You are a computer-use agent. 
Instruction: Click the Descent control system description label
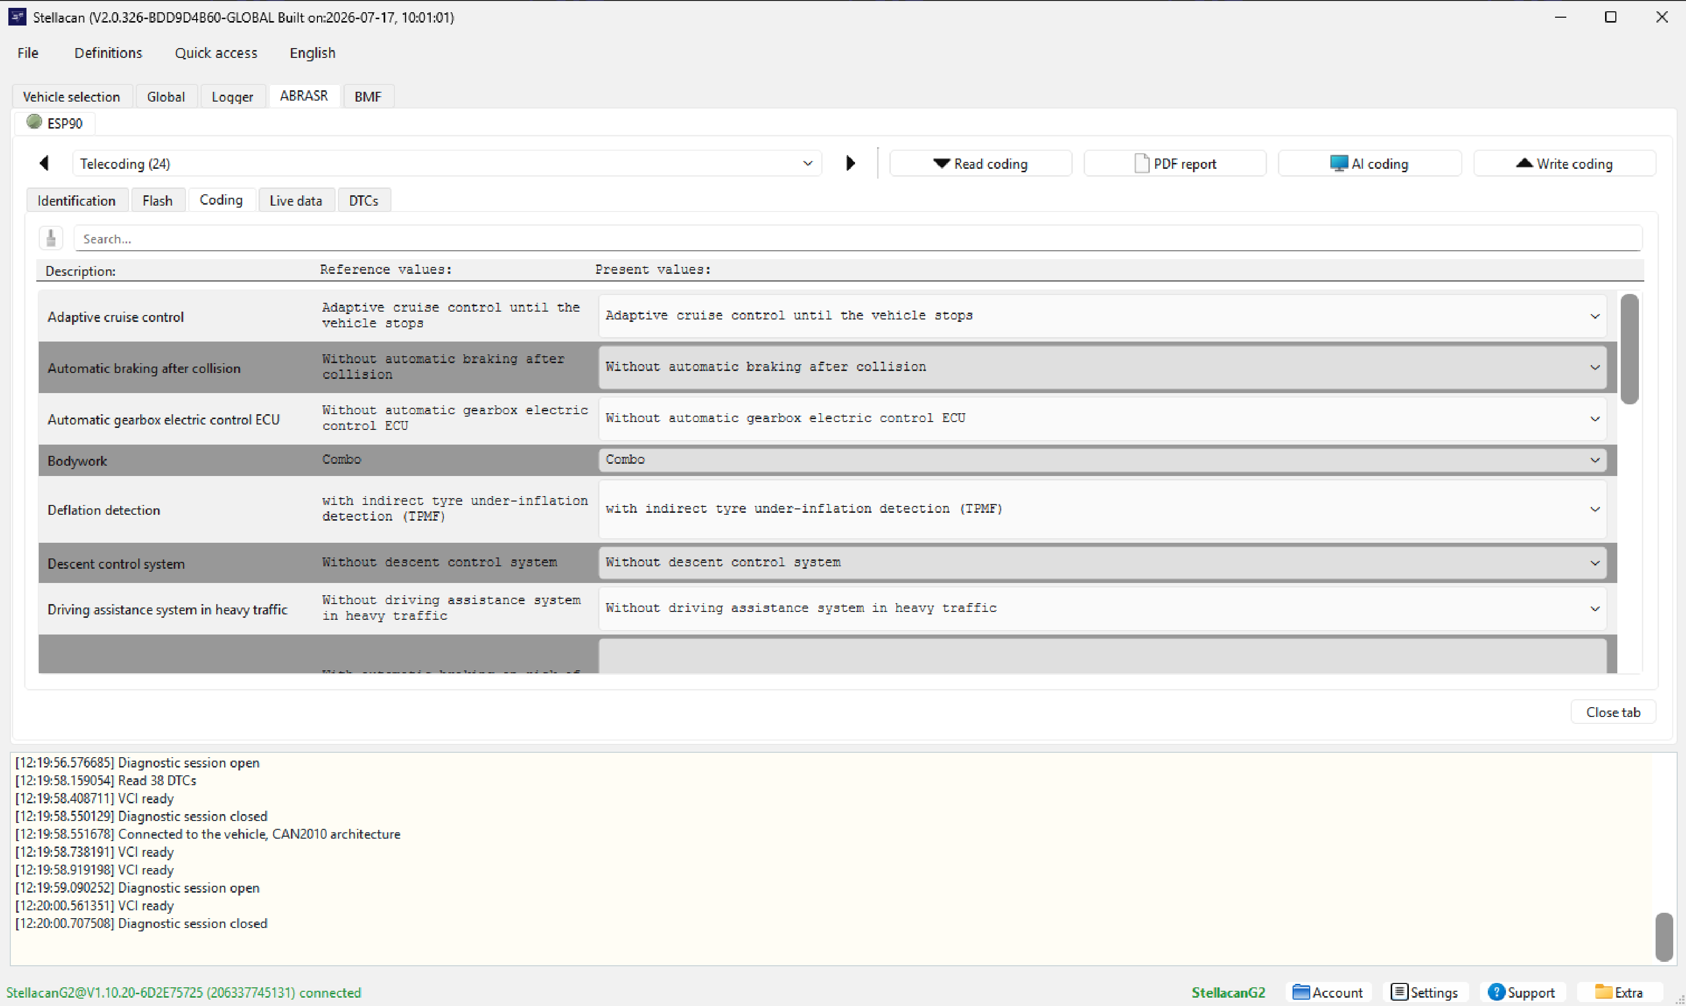point(116,563)
